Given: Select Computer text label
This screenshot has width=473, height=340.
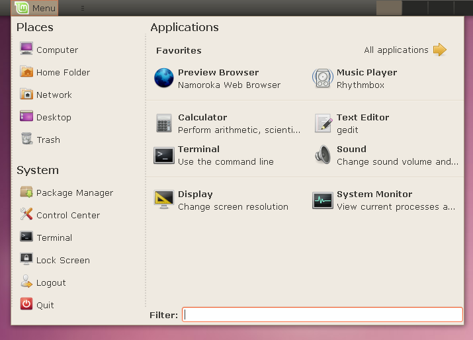Looking at the screenshot, I should pyautogui.click(x=58, y=50).
